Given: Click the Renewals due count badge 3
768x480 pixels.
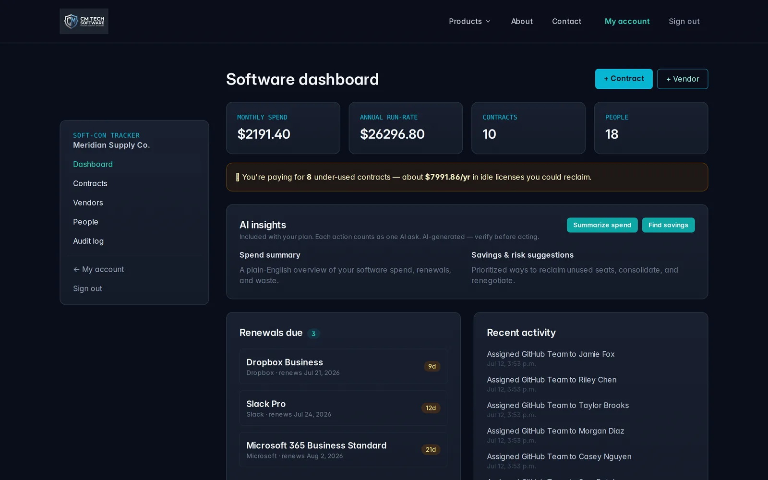Looking at the screenshot, I should tap(313, 334).
